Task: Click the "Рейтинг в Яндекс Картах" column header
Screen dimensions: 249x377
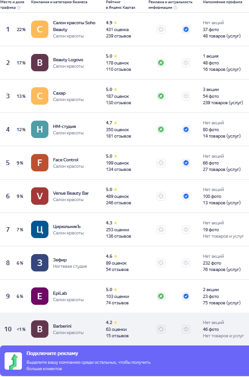Action: click(121, 5)
